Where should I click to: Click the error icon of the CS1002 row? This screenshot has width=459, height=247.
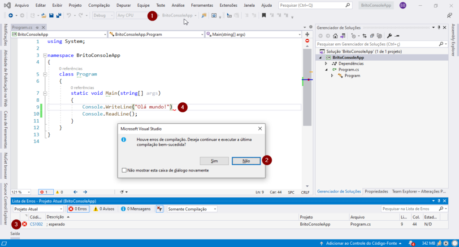(25, 224)
